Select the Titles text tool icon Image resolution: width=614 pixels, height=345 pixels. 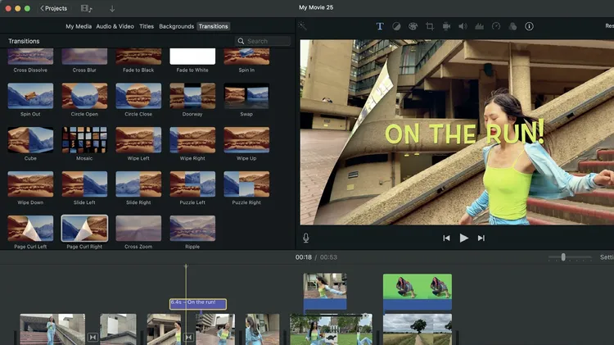[x=380, y=26]
